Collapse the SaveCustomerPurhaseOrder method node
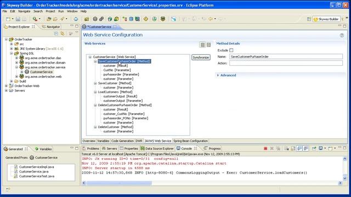Screen dimensions: 351x197 click(95, 61)
